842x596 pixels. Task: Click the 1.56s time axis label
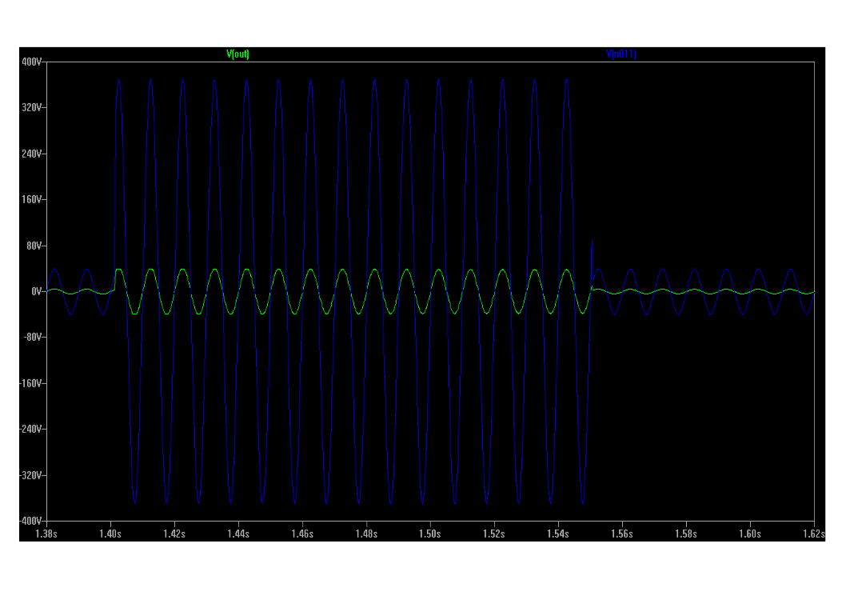click(622, 534)
